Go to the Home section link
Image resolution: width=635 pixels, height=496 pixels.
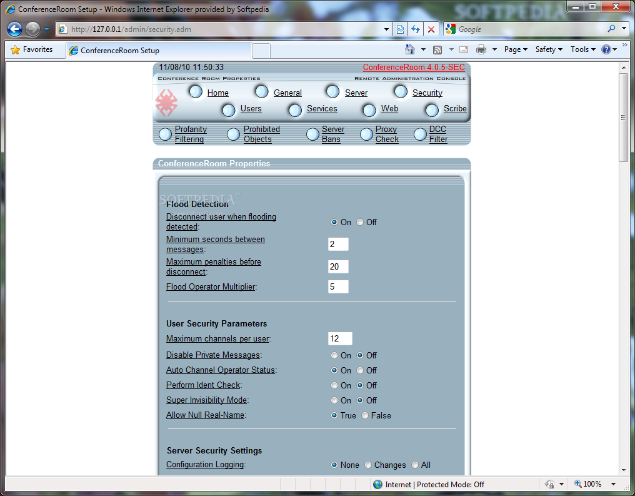pyautogui.click(x=218, y=93)
